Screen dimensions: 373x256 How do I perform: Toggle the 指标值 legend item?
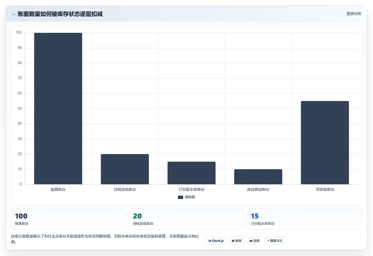tap(186, 197)
